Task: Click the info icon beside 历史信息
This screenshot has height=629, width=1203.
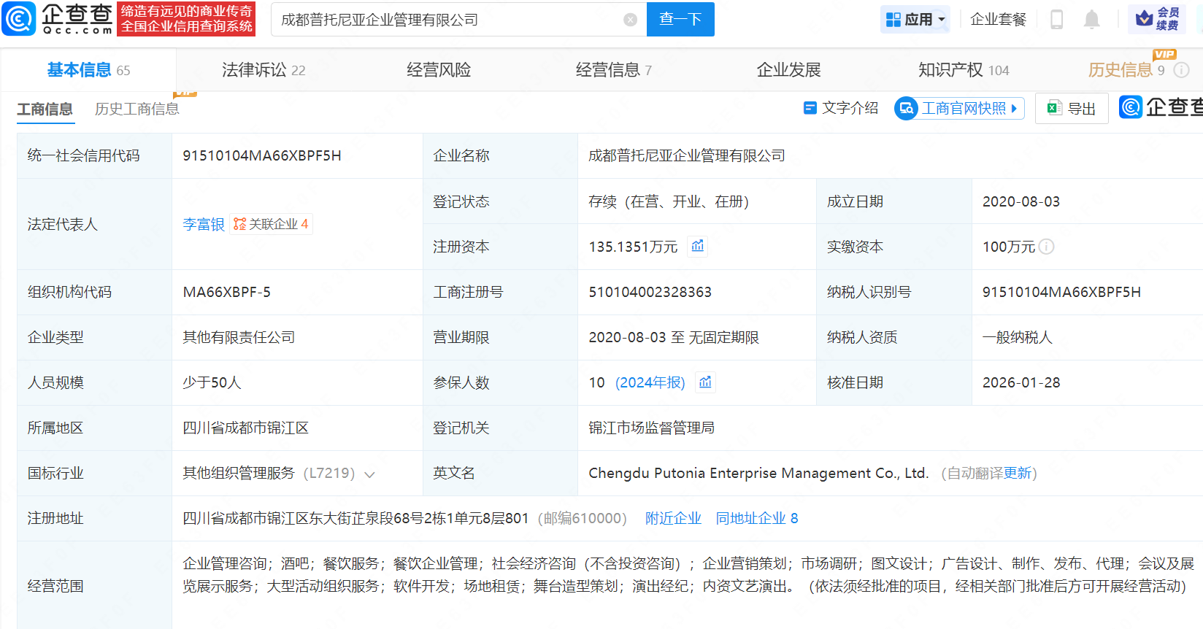Action: point(1181,70)
